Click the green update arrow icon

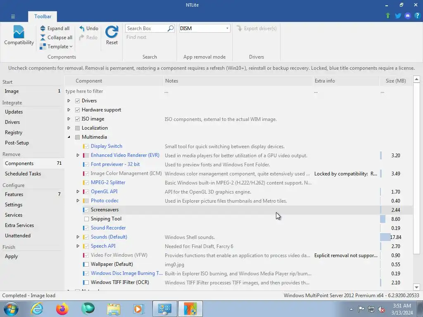tap(388, 16)
